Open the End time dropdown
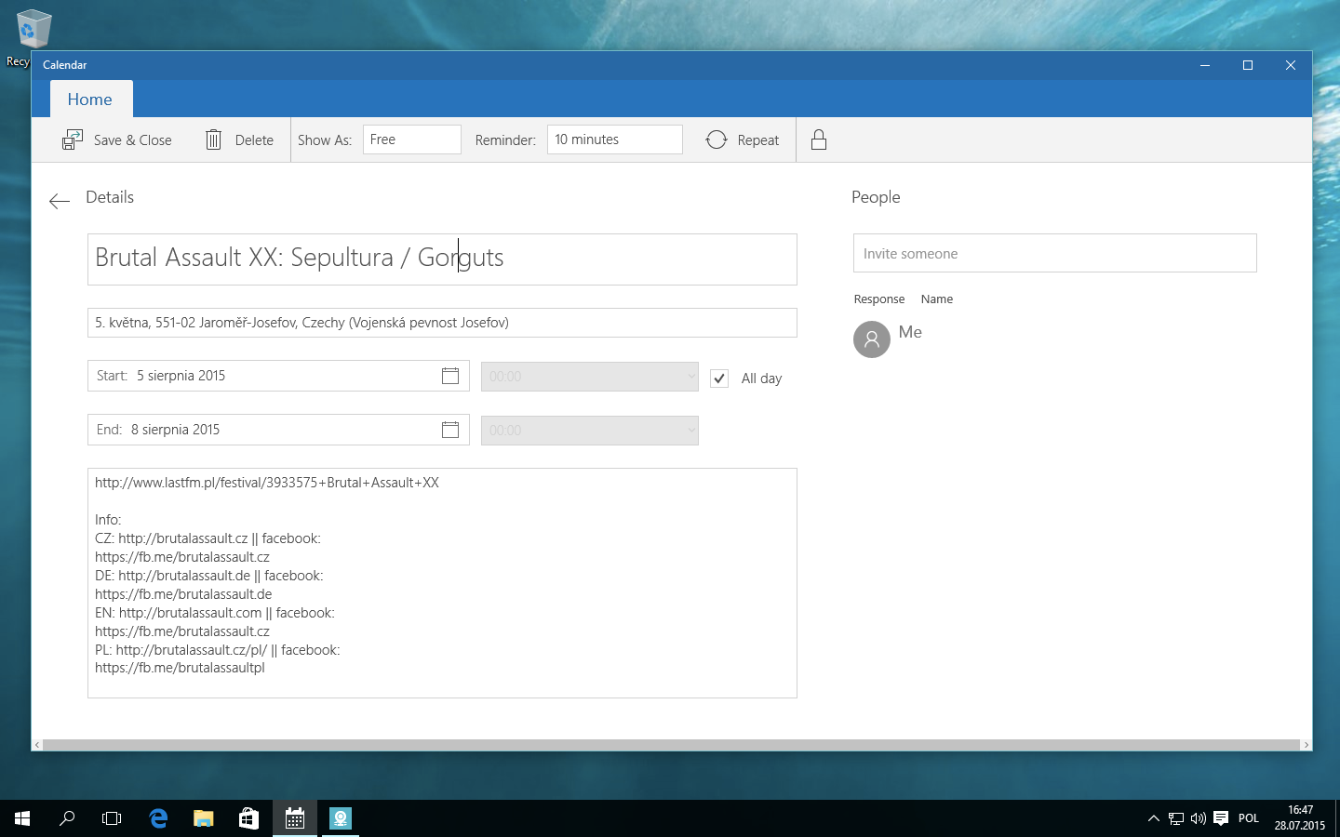 coord(590,431)
